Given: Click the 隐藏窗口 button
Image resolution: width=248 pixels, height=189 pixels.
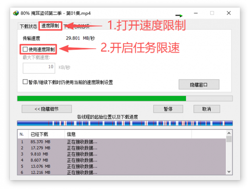Looking at the screenshot, I should click(x=199, y=84).
